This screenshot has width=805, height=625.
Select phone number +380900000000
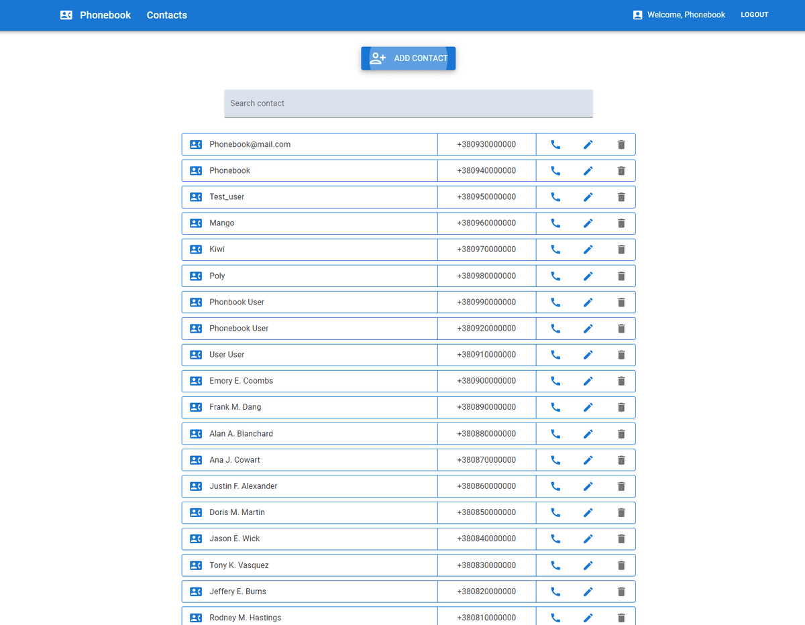[486, 381]
